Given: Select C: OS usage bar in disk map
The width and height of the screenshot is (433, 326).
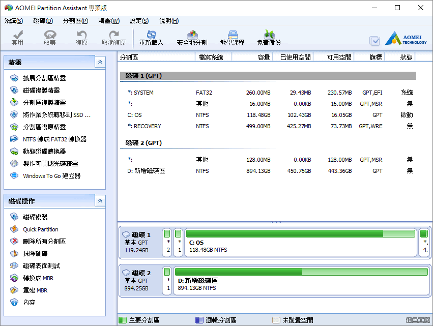Looking at the screenshot, I should (300, 234).
